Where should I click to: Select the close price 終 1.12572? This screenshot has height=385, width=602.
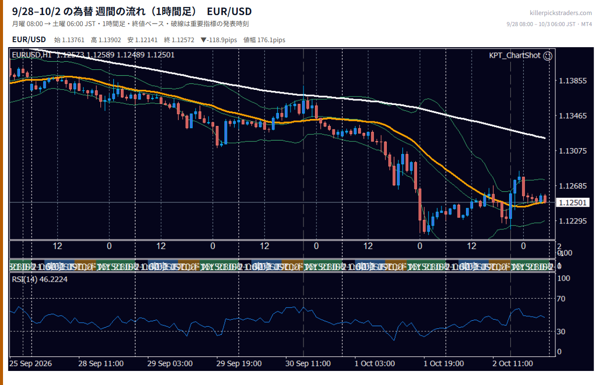click(x=179, y=40)
